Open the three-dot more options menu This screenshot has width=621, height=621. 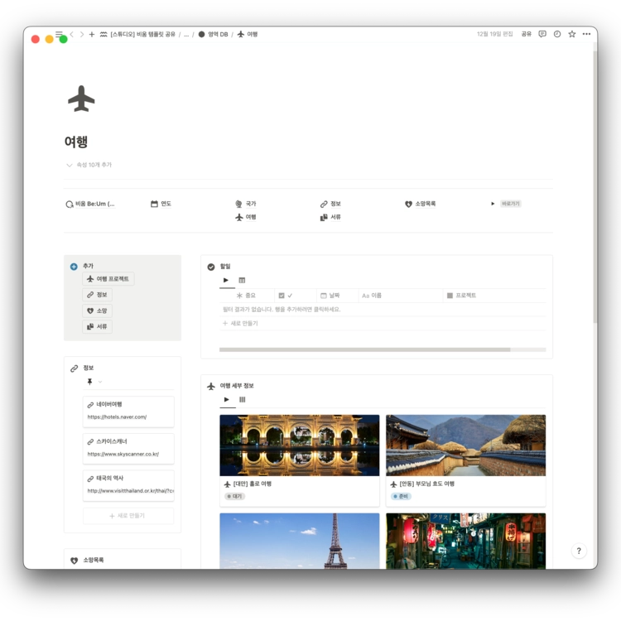(x=586, y=34)
